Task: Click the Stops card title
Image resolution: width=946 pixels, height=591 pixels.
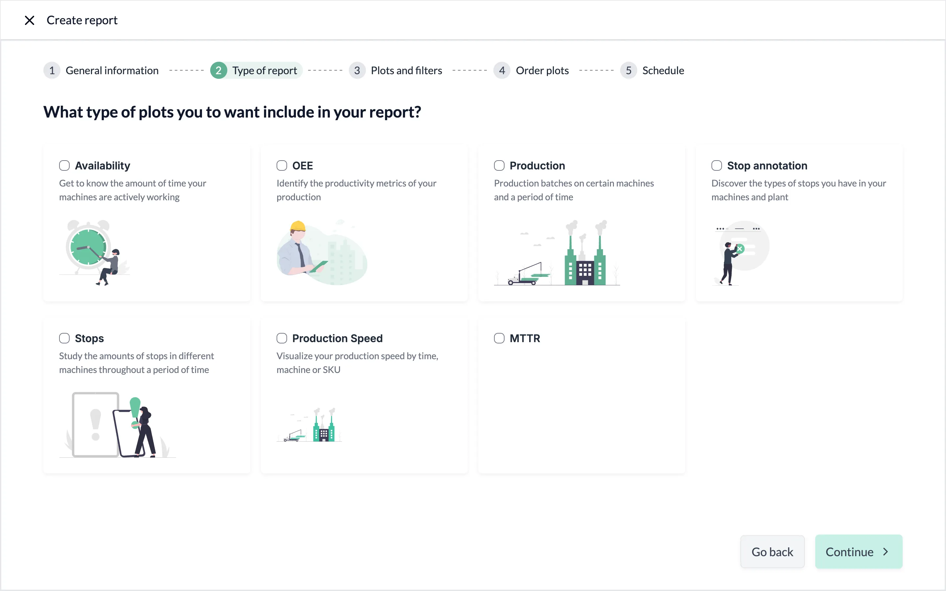Action: [x=89, y=338]
